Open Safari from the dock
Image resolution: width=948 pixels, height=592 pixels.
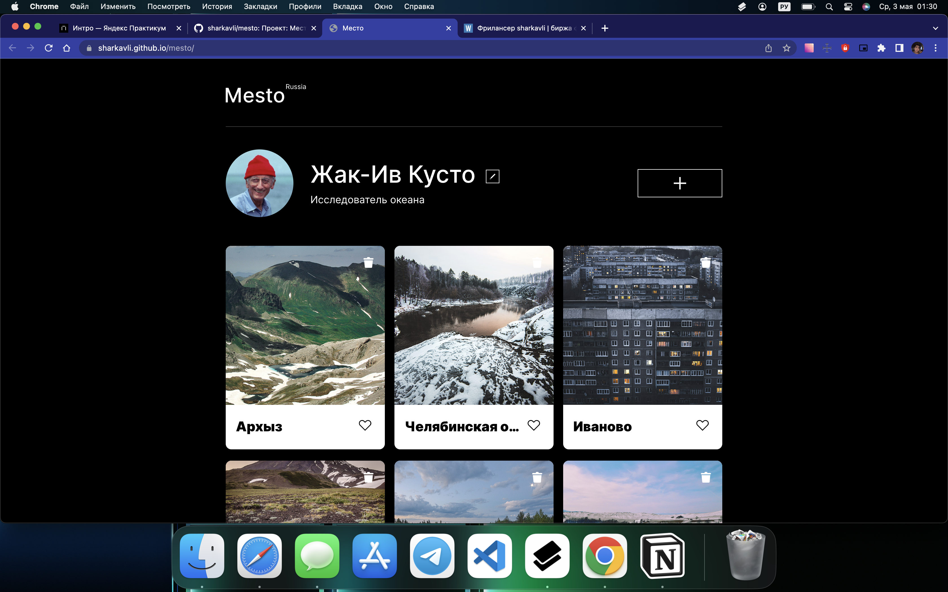259,556
